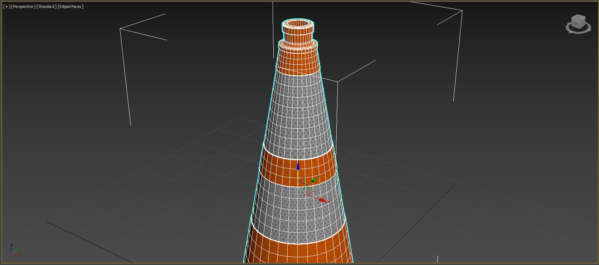Click the ViewCube in the viewport corner
The height and width of the screenshot is (265, 599).
pyautogui.click(x=578, y=21)
